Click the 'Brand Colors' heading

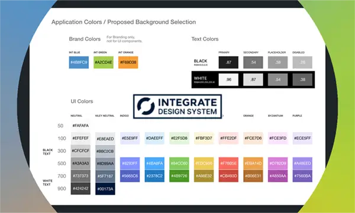pos(85,39)
